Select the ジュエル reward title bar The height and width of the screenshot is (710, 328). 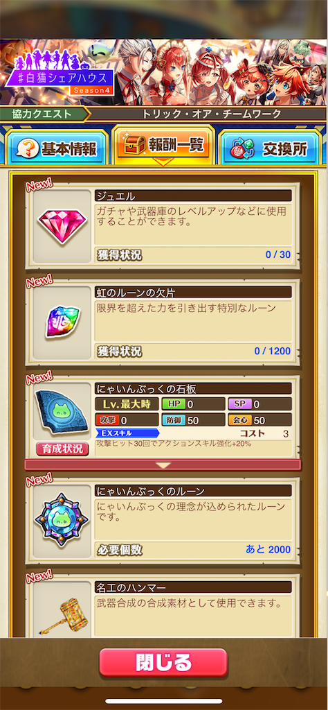click(193, 196)
